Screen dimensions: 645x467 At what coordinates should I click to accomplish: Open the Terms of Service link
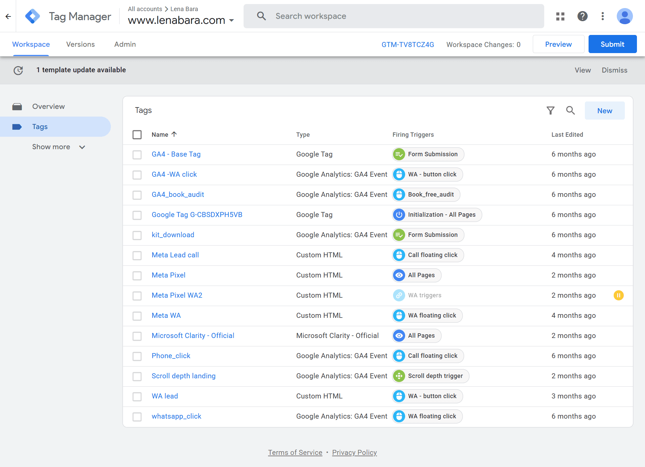295,453
